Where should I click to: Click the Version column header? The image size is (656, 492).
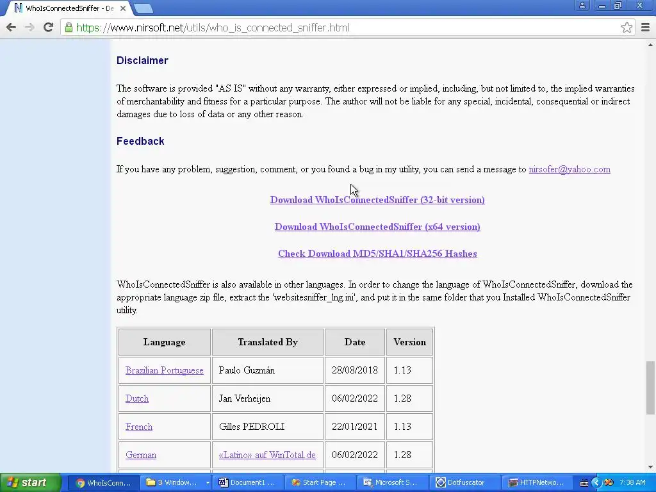(409, 342)
